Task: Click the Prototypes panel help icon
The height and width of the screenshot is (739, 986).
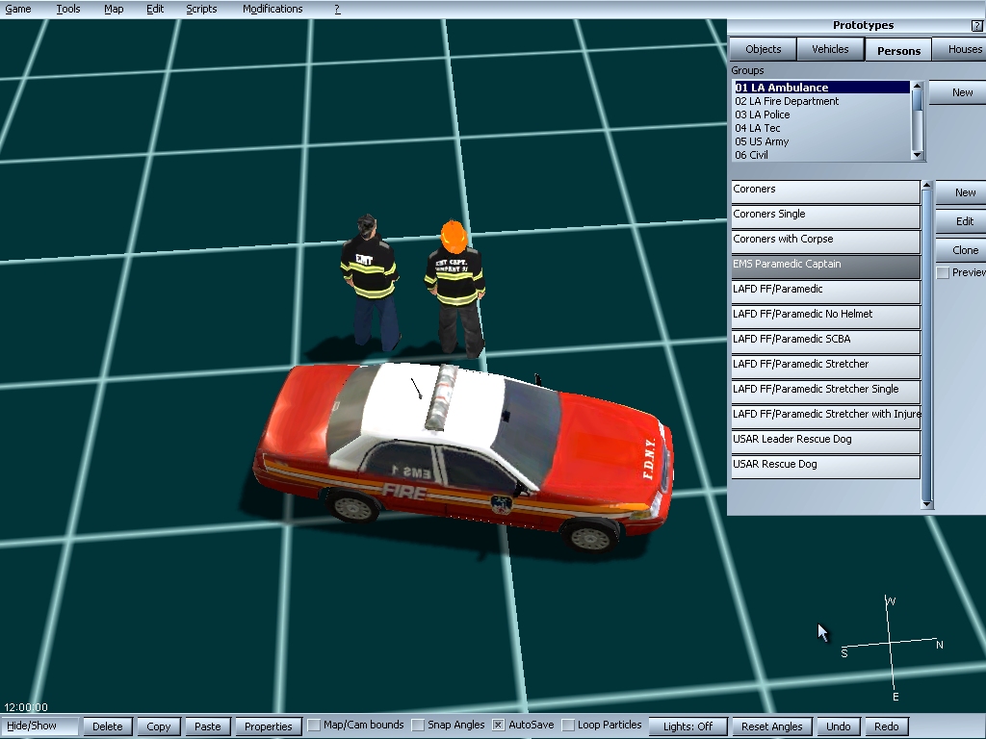Action: [x=976, y=26]
